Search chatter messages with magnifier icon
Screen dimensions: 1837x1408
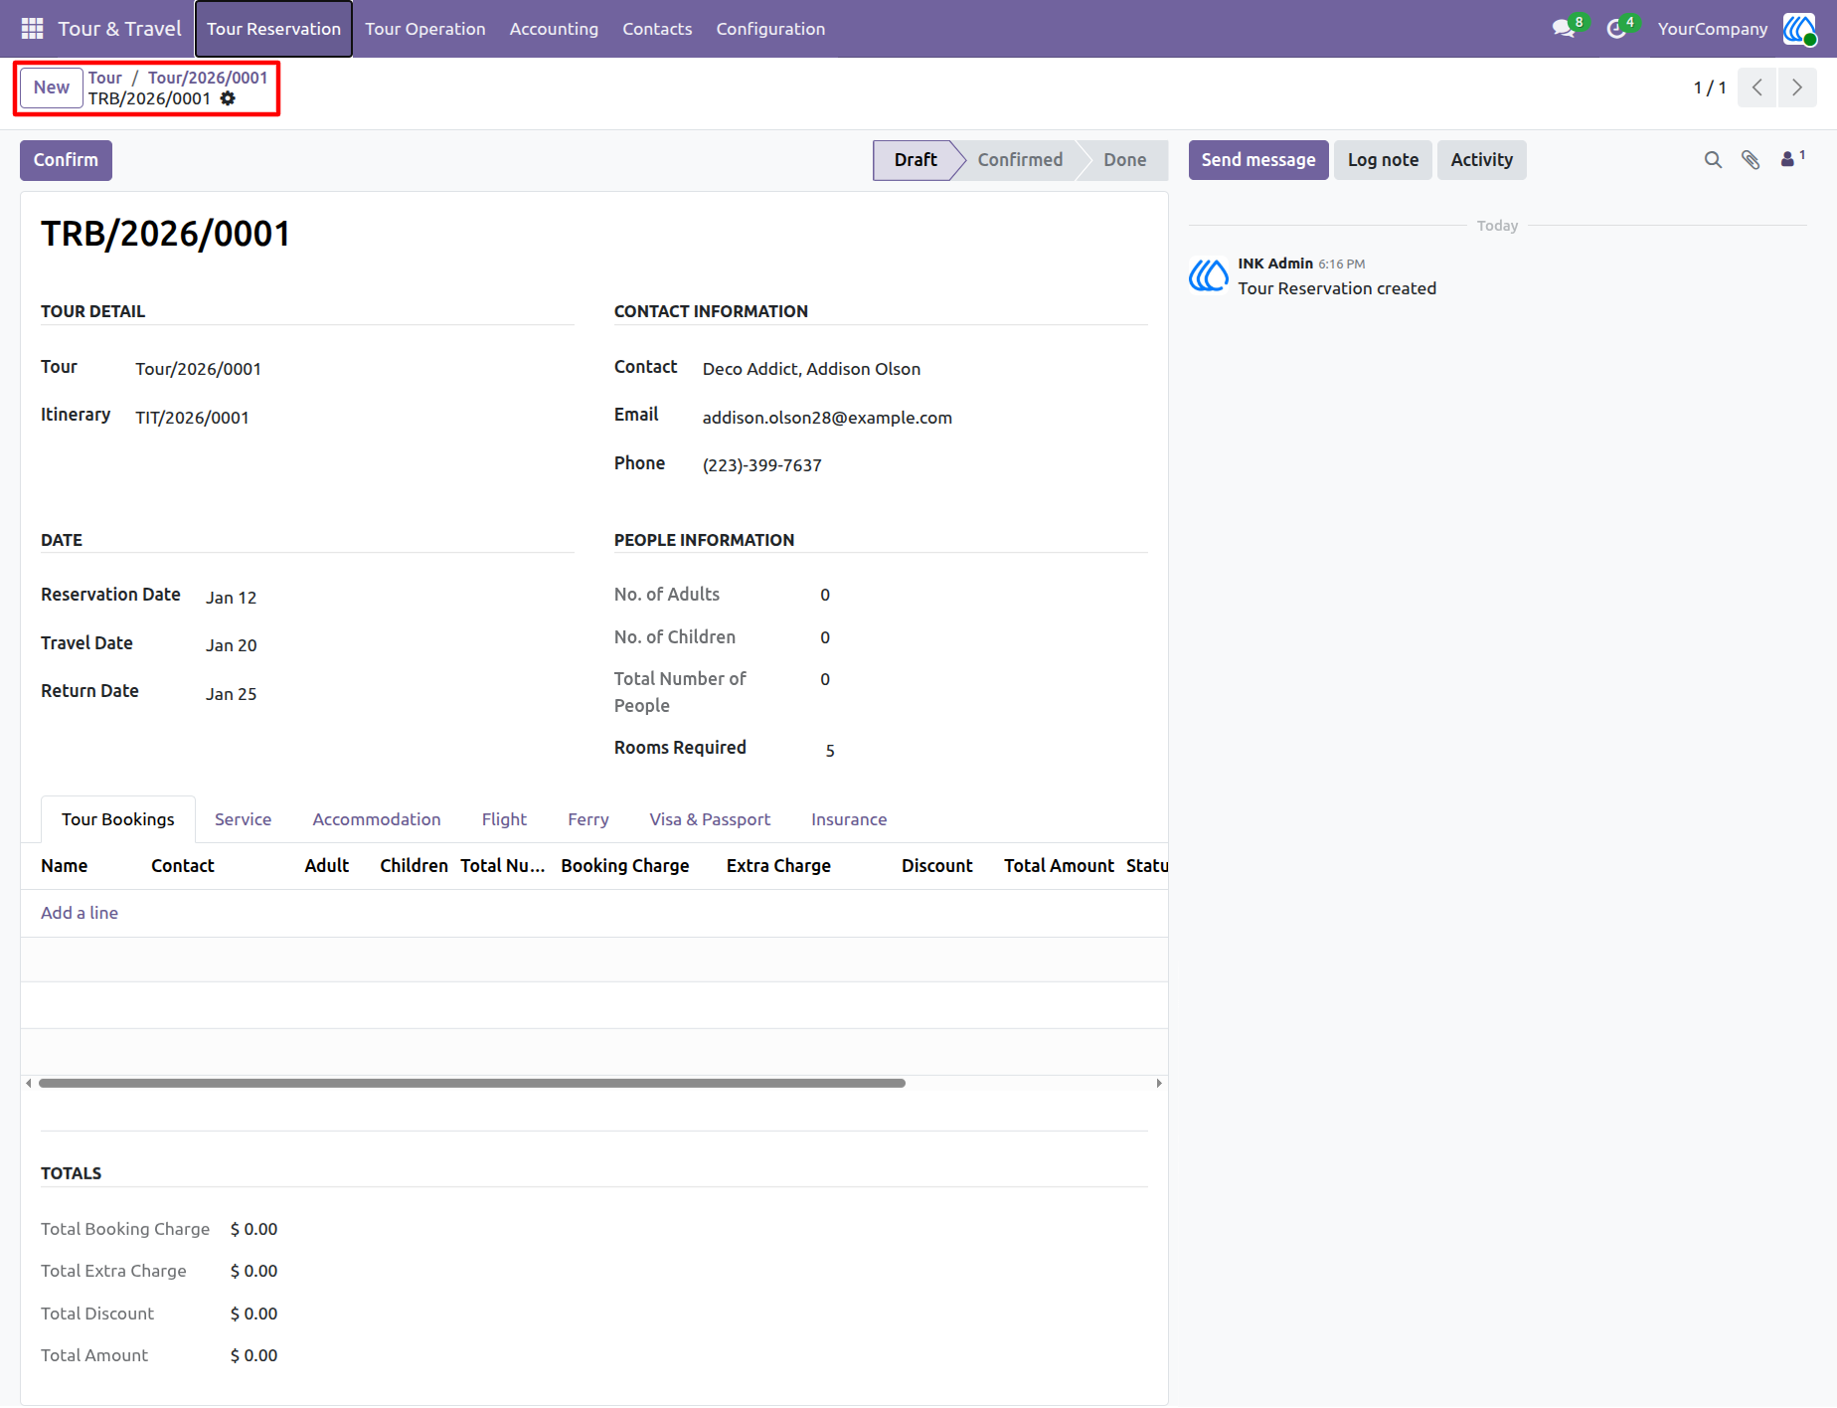[1713, 160]
